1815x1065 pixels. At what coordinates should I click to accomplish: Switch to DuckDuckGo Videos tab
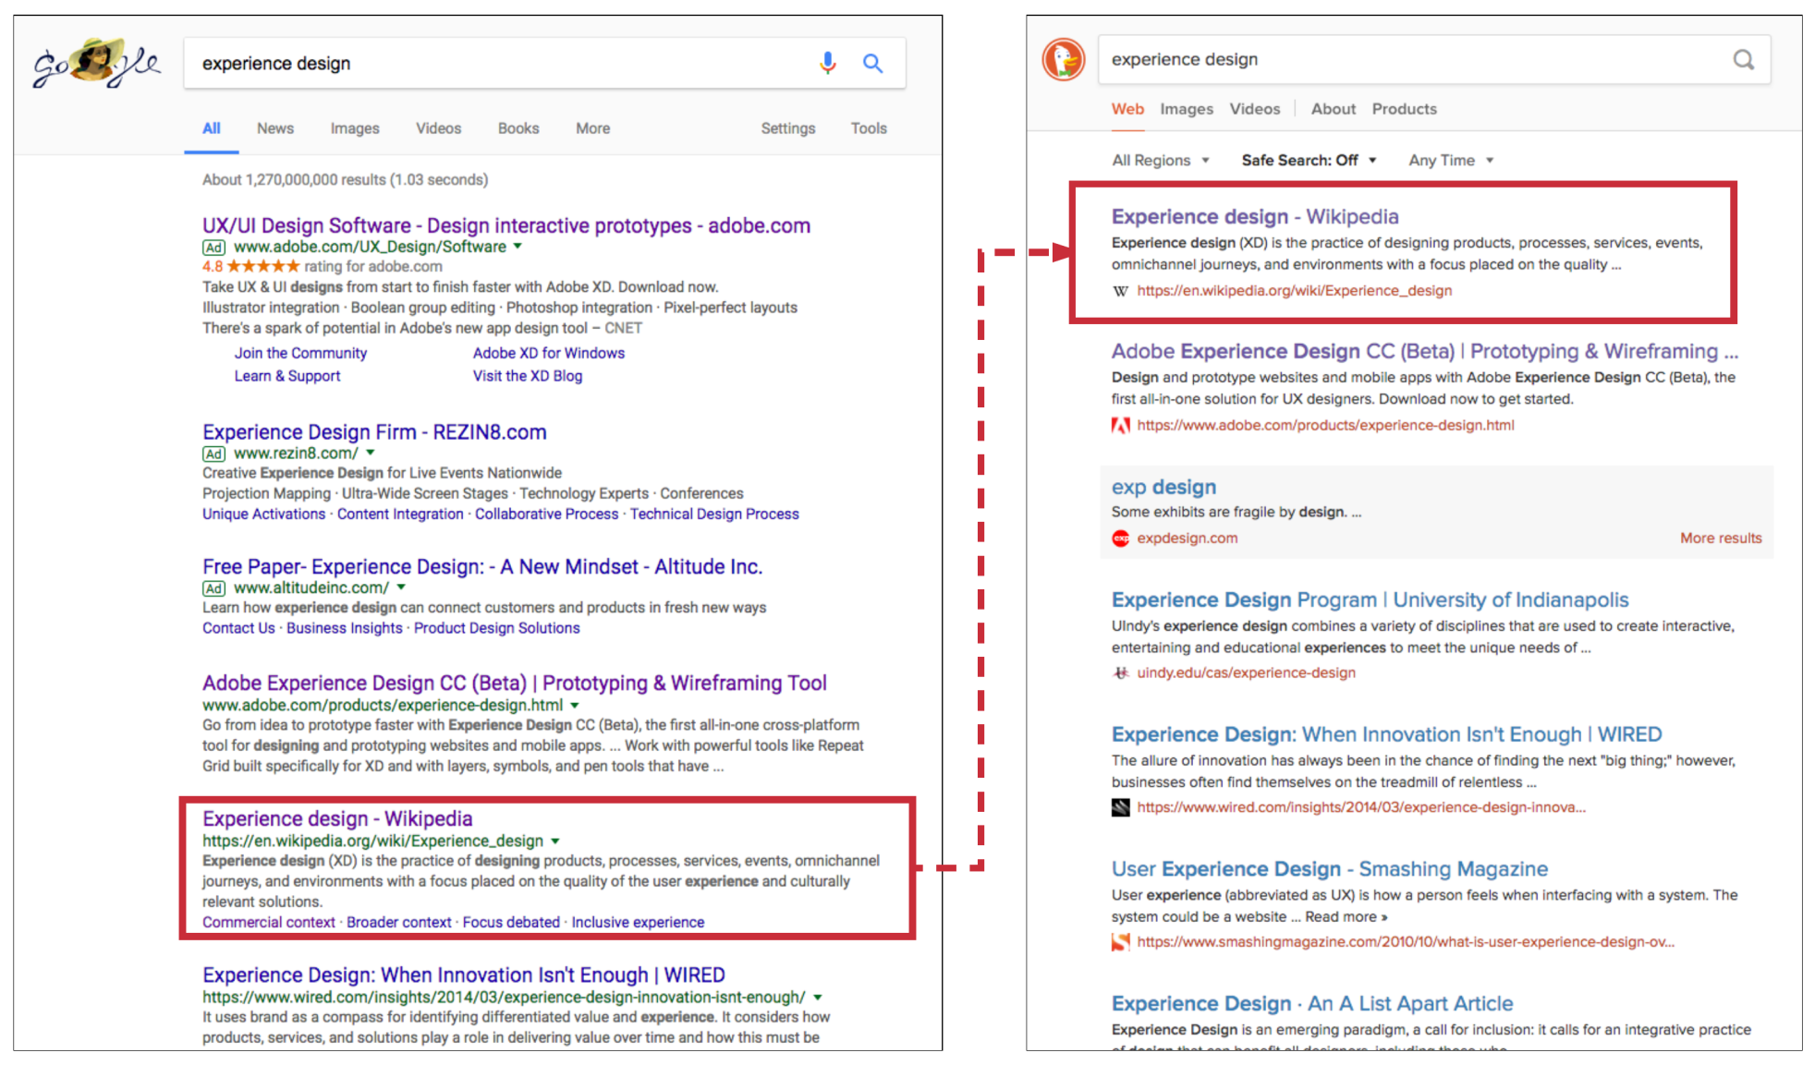point(1254,109)
